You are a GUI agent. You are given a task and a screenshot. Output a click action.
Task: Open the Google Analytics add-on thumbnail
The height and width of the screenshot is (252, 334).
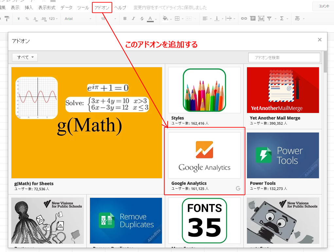pos(204,155)
